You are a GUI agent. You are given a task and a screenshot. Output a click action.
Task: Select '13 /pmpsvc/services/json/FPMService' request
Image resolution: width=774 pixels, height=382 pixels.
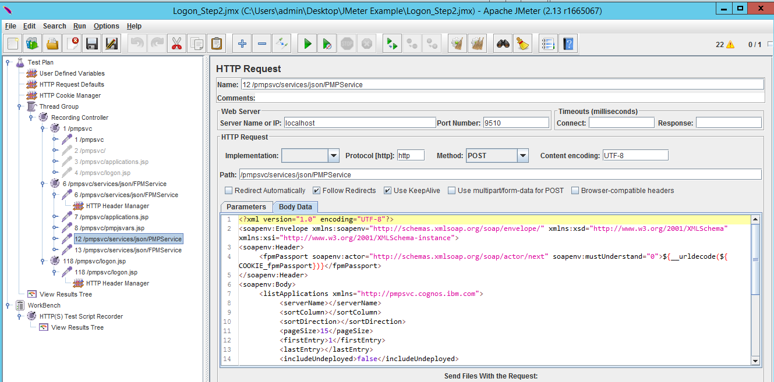pos(128,250)
